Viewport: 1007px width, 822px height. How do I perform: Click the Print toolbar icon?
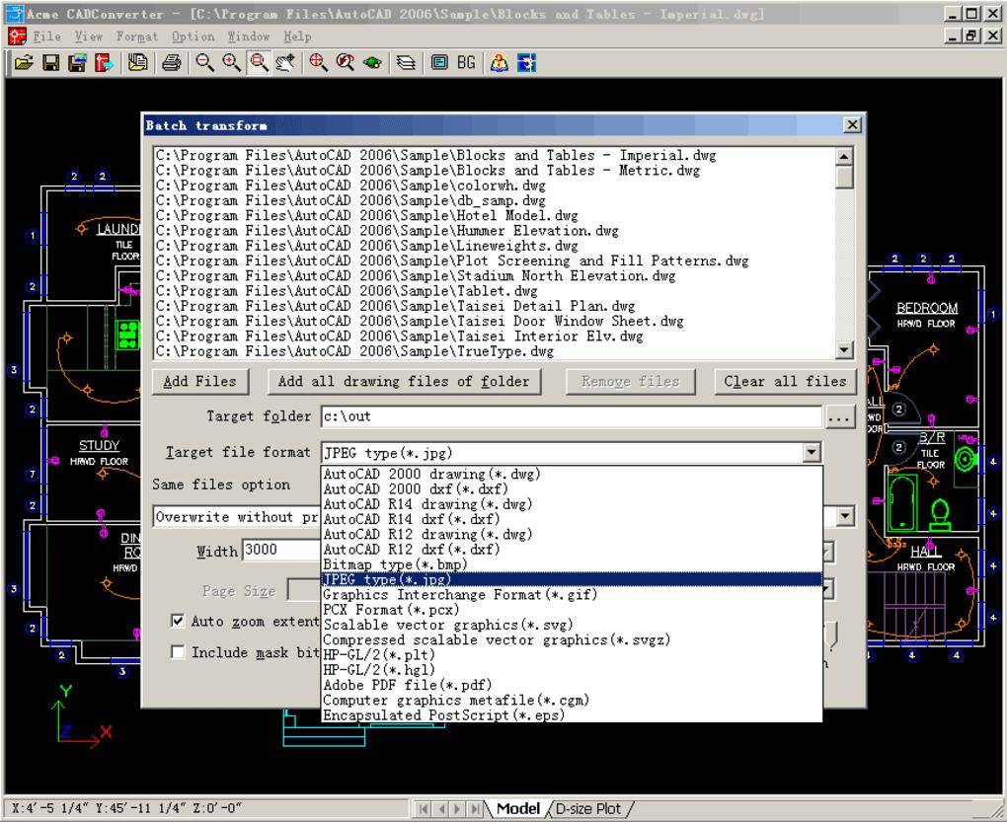171,62
